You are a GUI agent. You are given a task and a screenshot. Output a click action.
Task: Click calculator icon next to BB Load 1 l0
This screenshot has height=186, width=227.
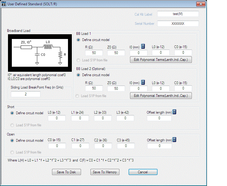[x=143, y=46]
